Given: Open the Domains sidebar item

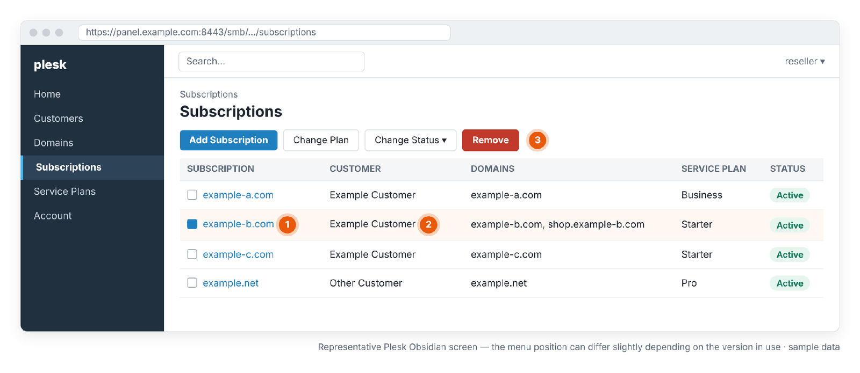Looking at the screenshot, I should (x=54, y=143).
